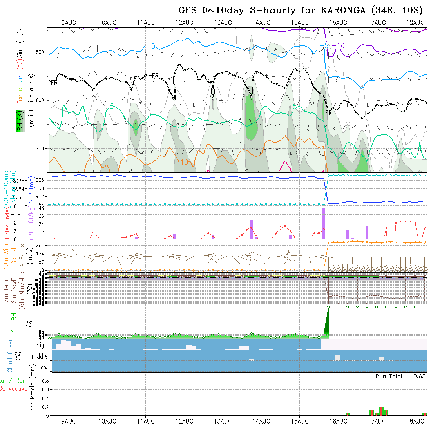Click the 972 SLP tick label
Viewport: 431px width, 431px height.
pyautogui.click(x=40, y=197)
